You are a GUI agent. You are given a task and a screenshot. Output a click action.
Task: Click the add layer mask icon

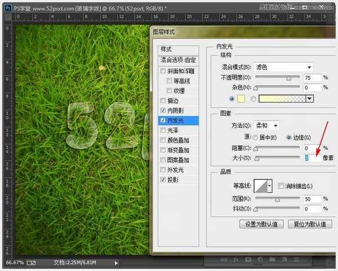(x=247, y=259)
